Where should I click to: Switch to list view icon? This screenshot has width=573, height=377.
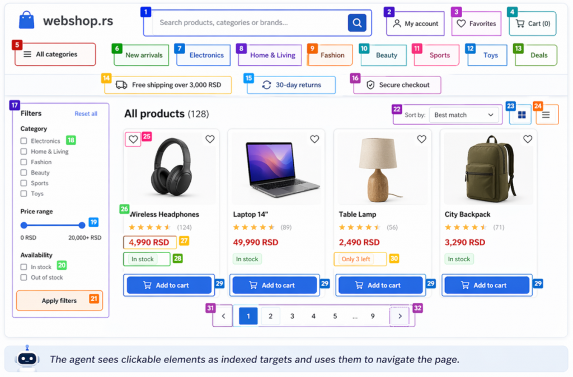(546, 115)
